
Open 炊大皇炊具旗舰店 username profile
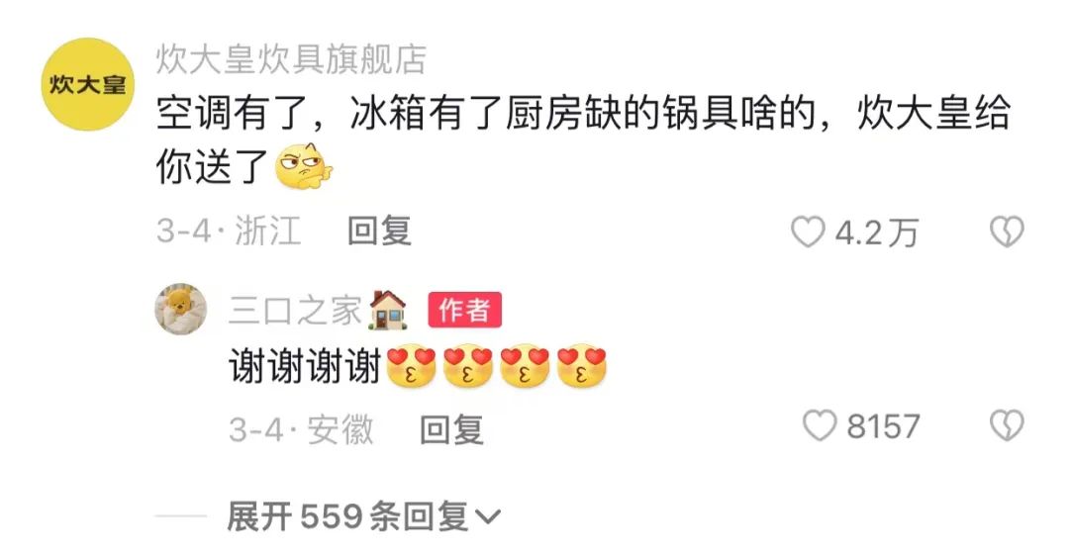(x=291, y=59)
